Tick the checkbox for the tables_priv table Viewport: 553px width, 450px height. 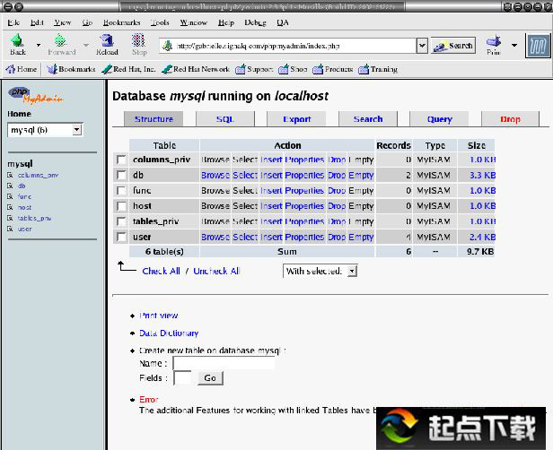tap(121, 221)
